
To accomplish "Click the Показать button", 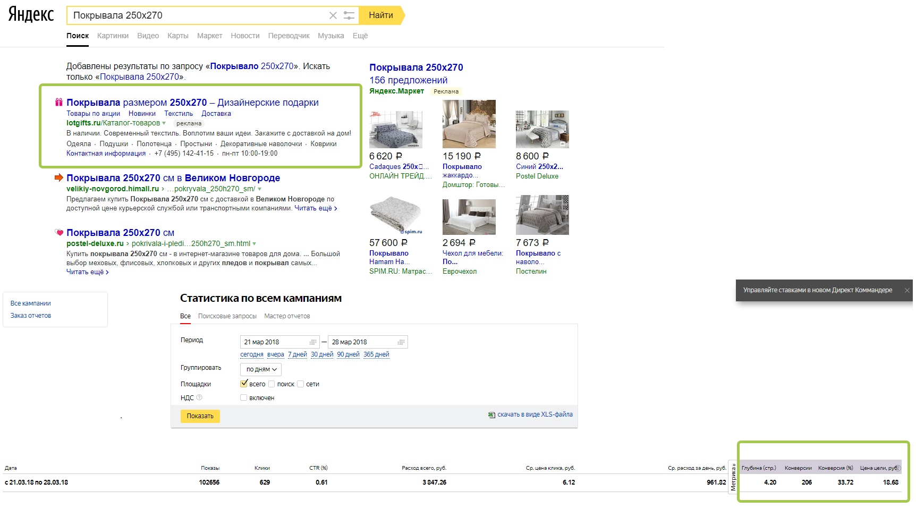I will pos(200,416).
